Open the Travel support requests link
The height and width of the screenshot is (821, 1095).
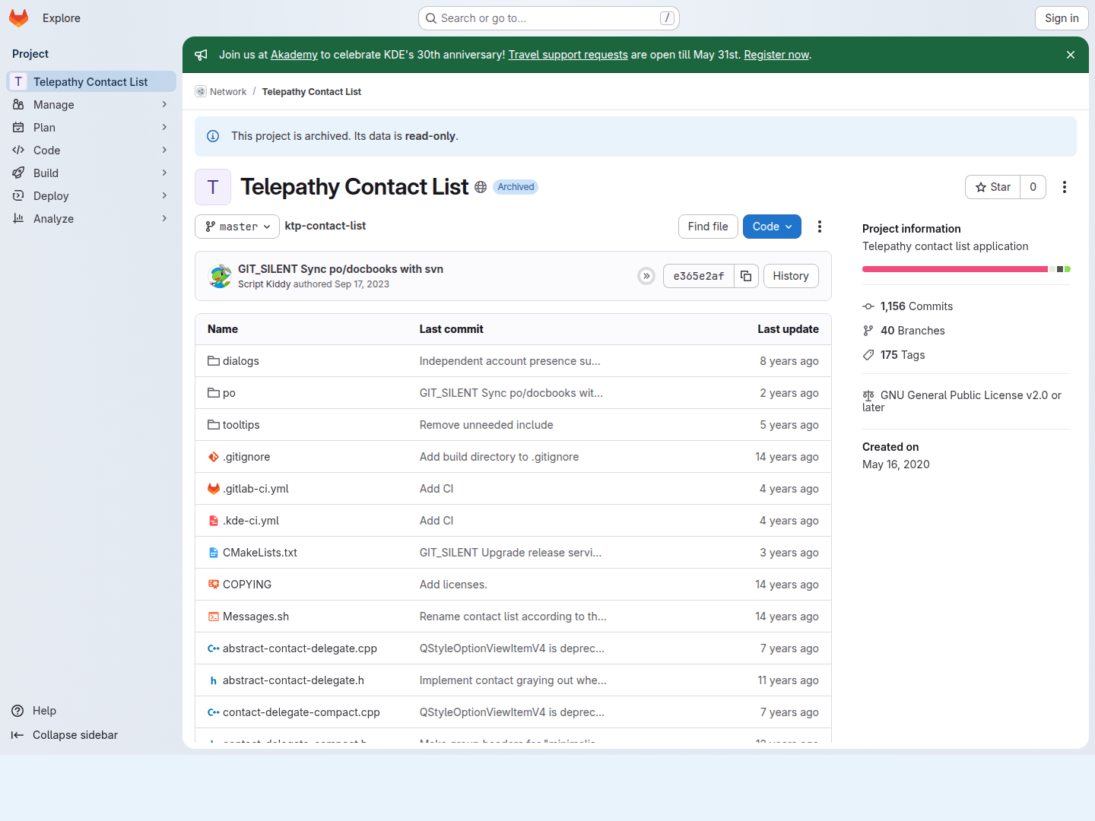[568, 55]
